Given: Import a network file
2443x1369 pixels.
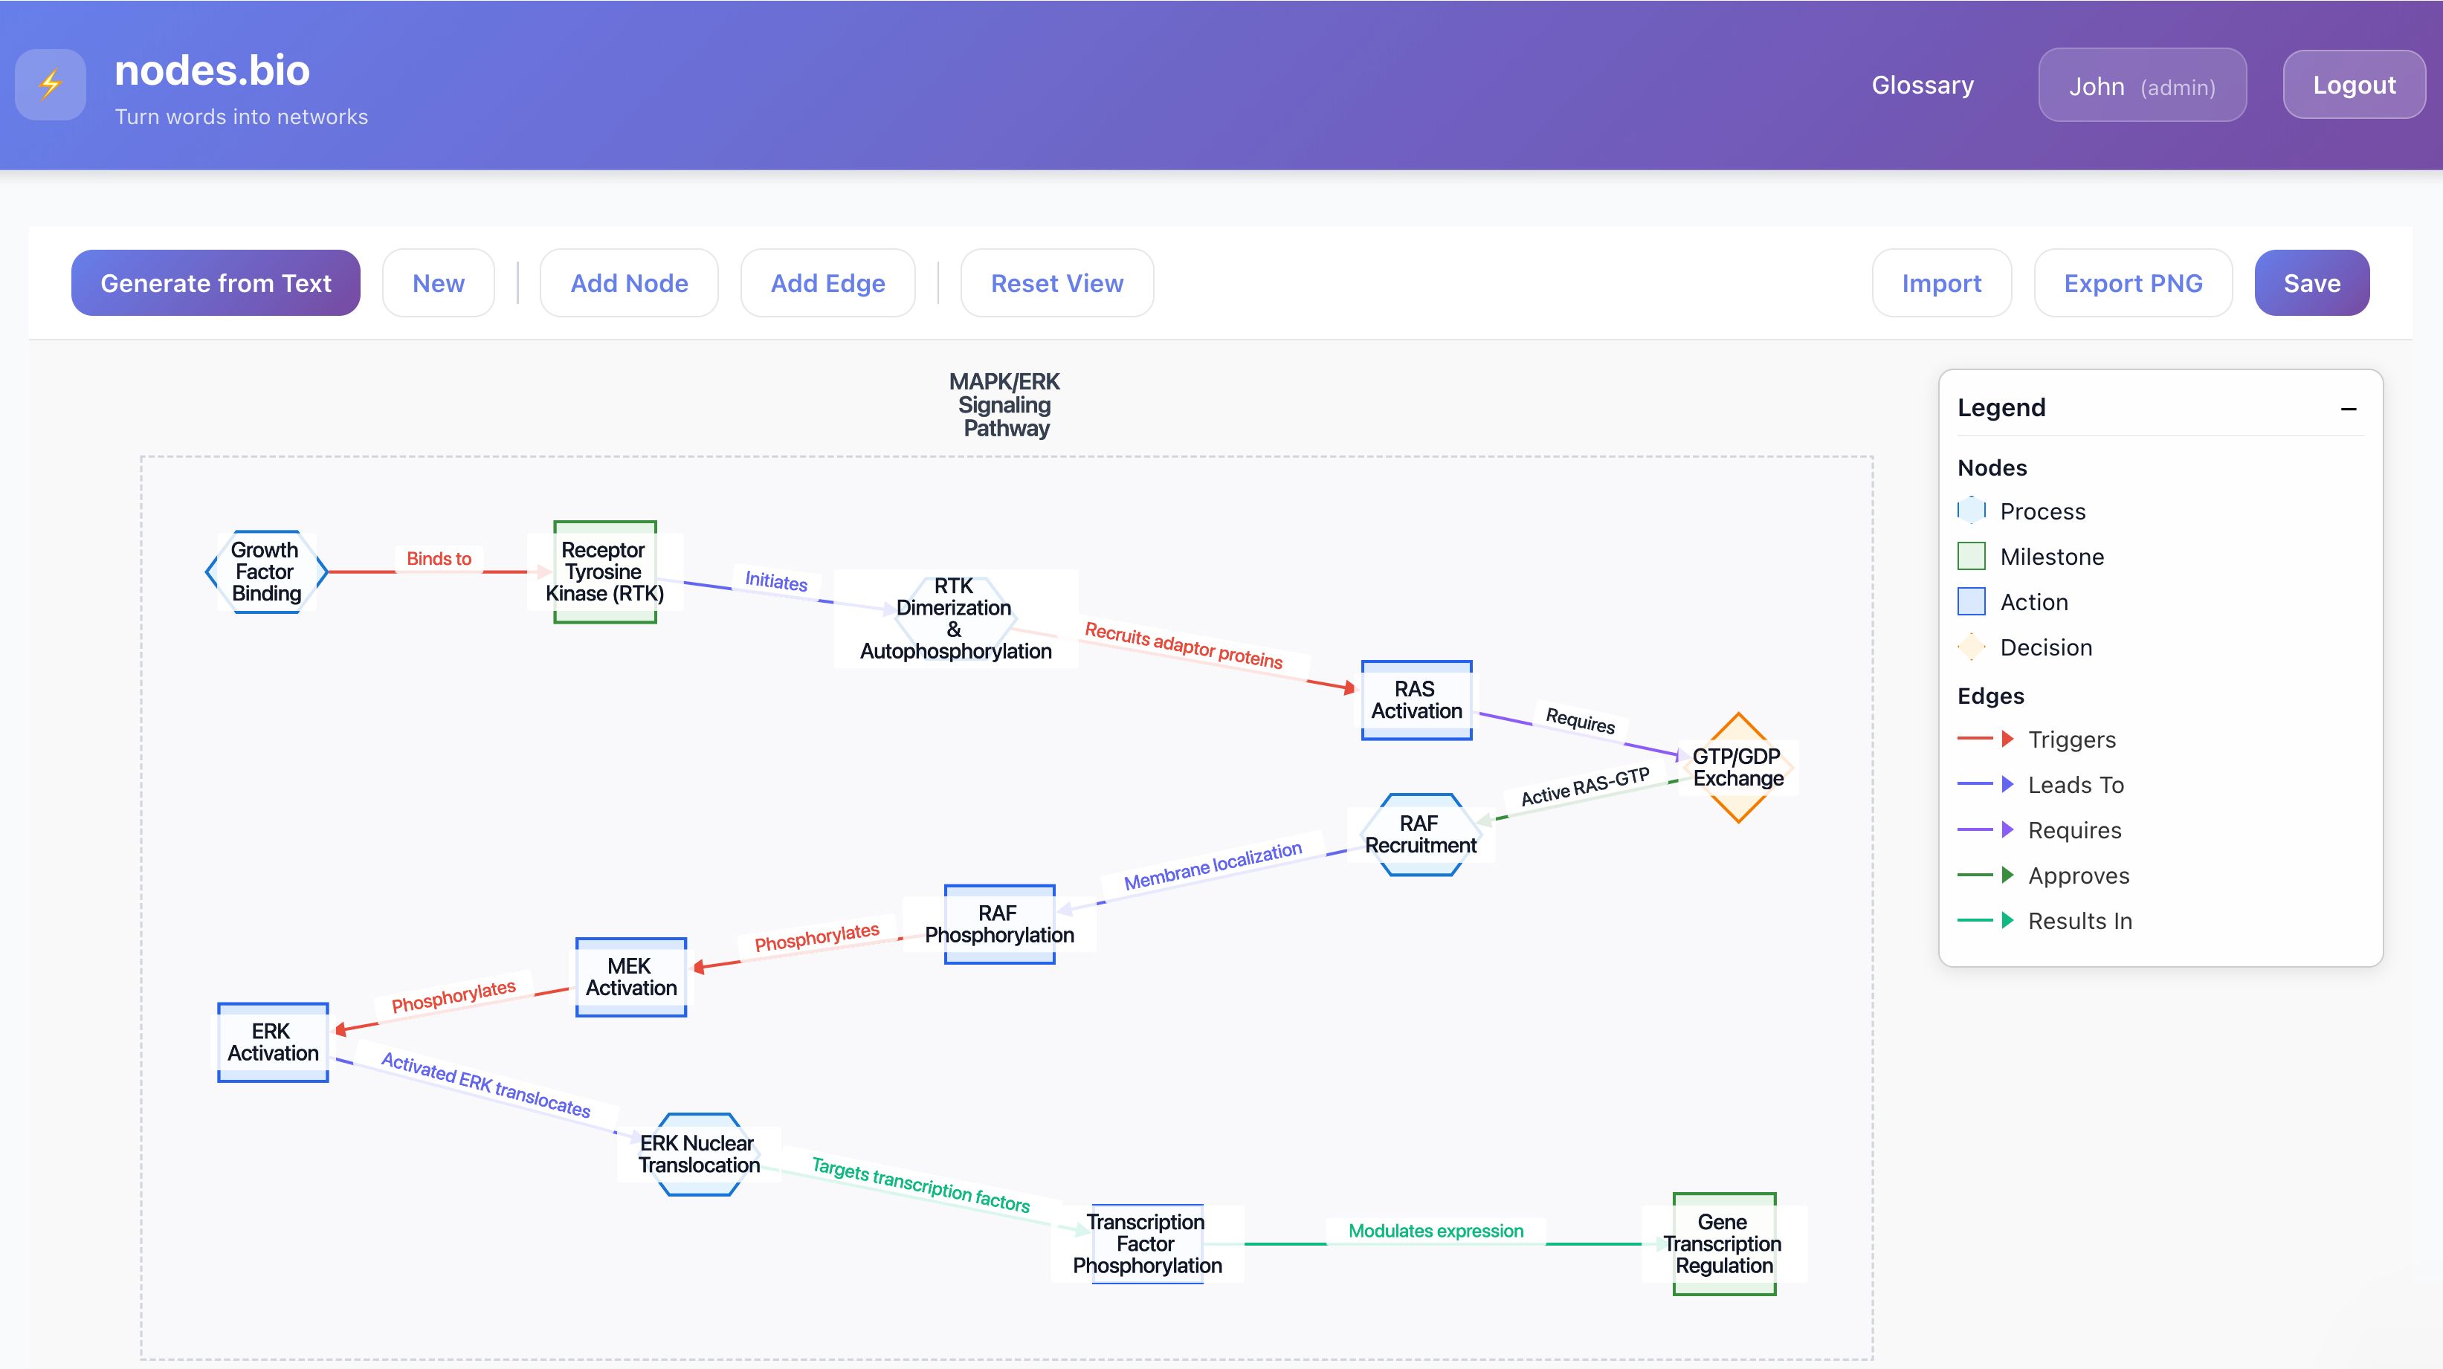Looking at the screenshot, I should click(1941, 282).
